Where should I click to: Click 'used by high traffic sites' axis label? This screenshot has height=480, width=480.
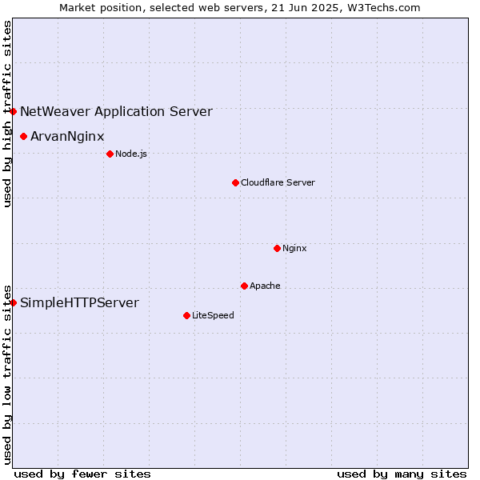[7, 114]
